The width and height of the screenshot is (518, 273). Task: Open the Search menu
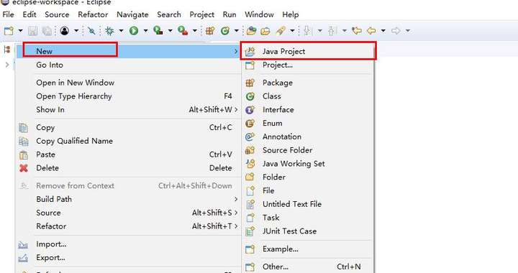(169, 14)
